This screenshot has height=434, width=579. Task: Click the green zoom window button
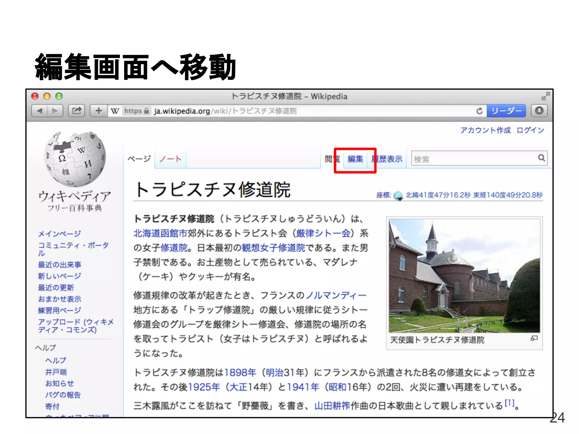(x=59, y=96)
